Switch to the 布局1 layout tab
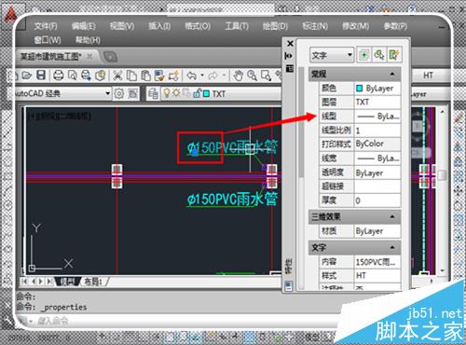466x345 pixels. (94, 282)
